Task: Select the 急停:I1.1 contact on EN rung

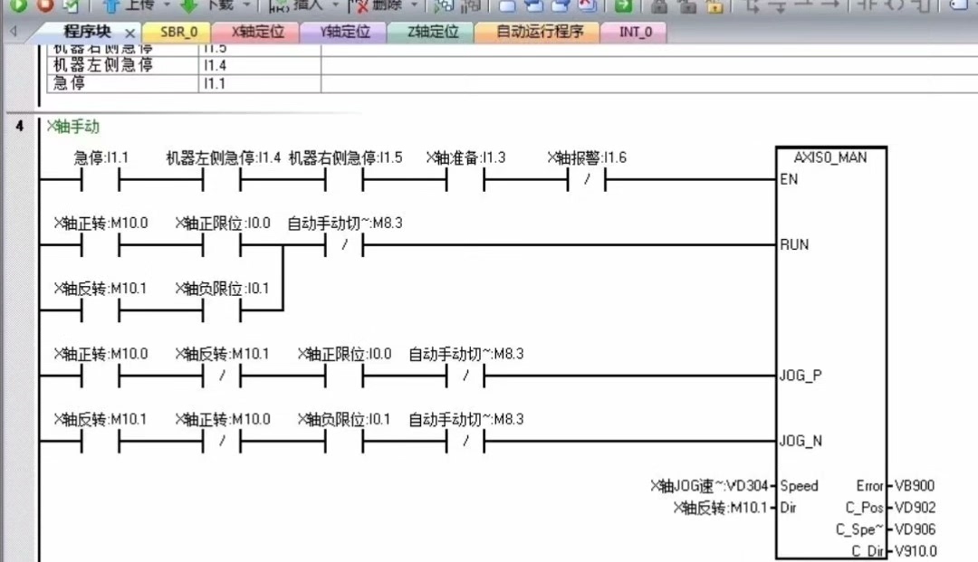Action: tap(101, 180)
